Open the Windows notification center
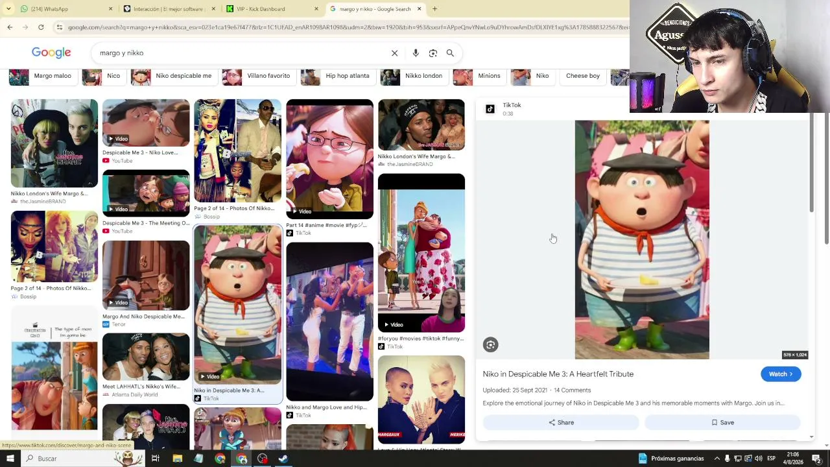The width and height of the screenshot is (830, 467). point(817,459)
